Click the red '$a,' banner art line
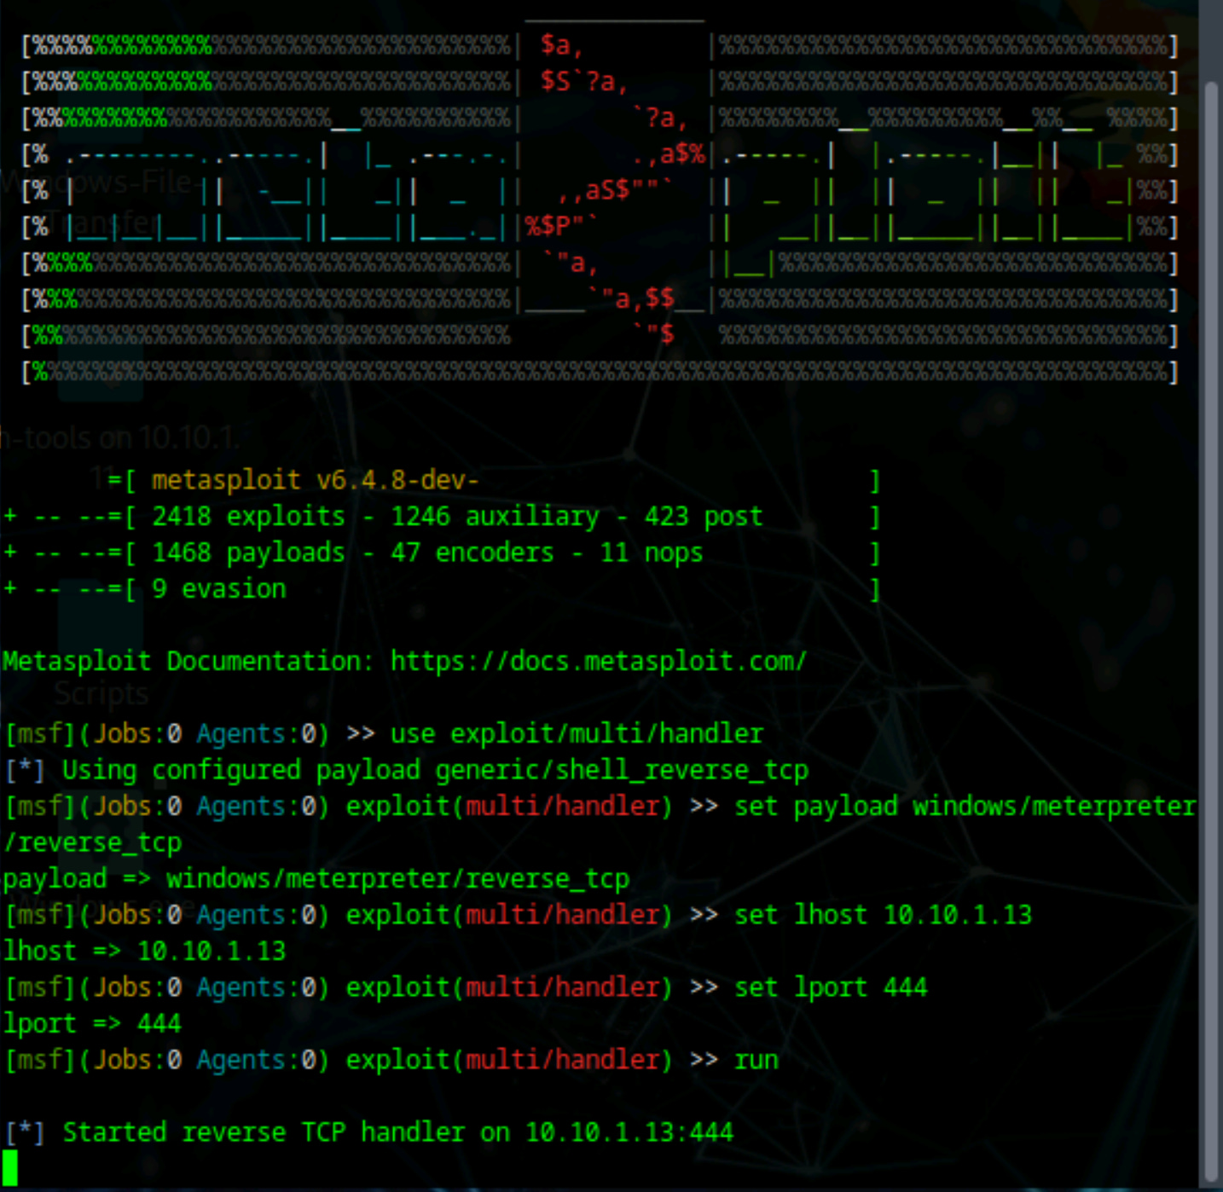The image size is (1223, 1192). tap(561, 44)
